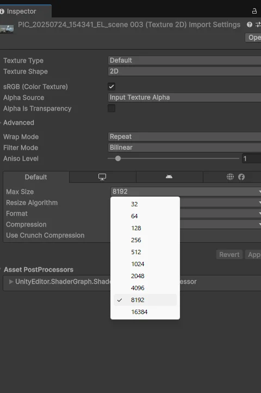Select the Default platform tab
261x393 pixels.
pyautogui.click(x=36, y=177)
